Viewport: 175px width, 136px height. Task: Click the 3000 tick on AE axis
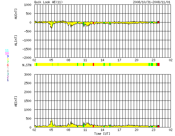[28, 75]
